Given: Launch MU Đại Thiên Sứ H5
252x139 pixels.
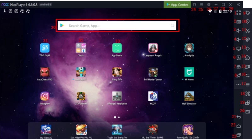Looking at the screenshot, I should click(x=152, y=130).
